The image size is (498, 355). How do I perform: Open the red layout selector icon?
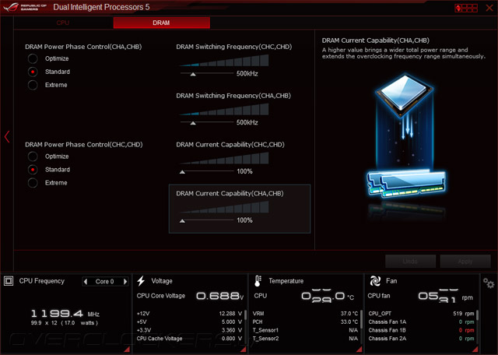(466, 8)
